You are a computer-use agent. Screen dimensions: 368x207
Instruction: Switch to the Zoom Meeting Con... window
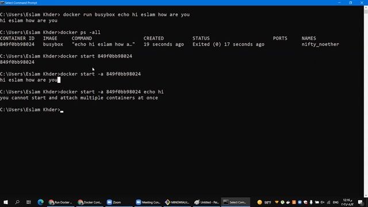pos(148,202)
